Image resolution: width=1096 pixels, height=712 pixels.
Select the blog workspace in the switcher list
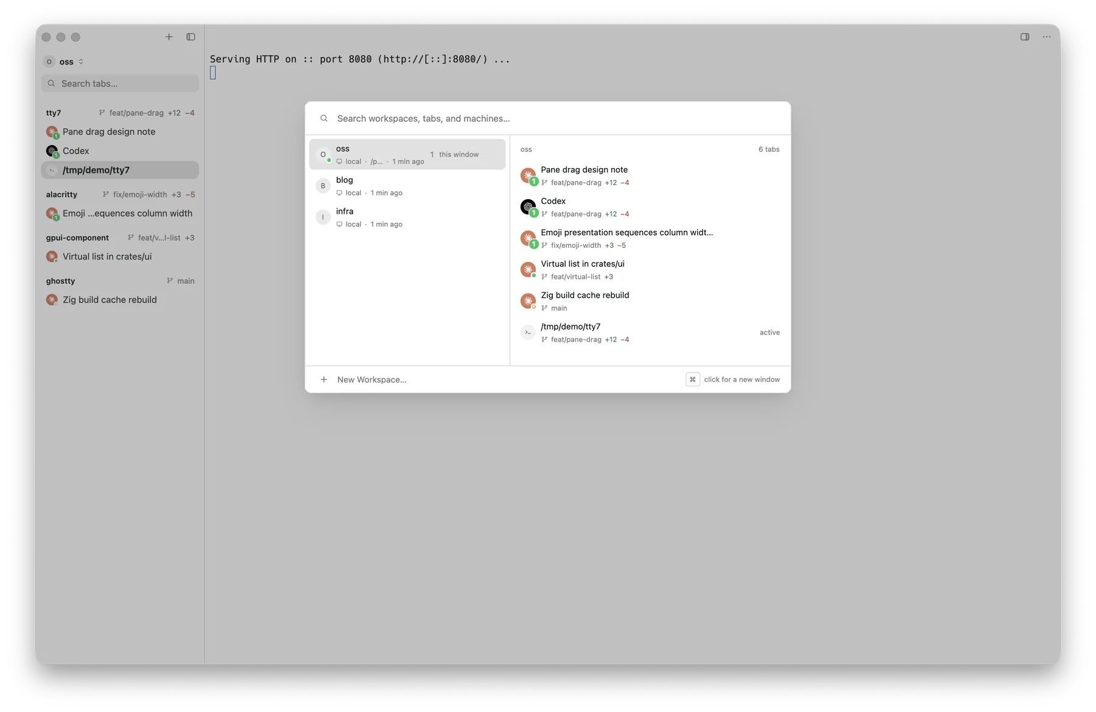coord(407,186)
